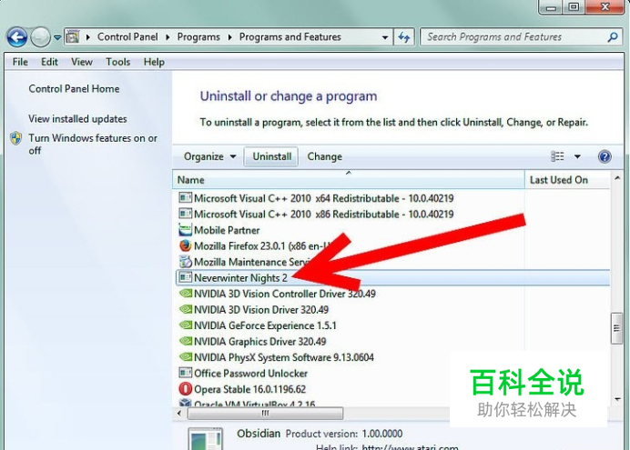Open the View menu

82,62
